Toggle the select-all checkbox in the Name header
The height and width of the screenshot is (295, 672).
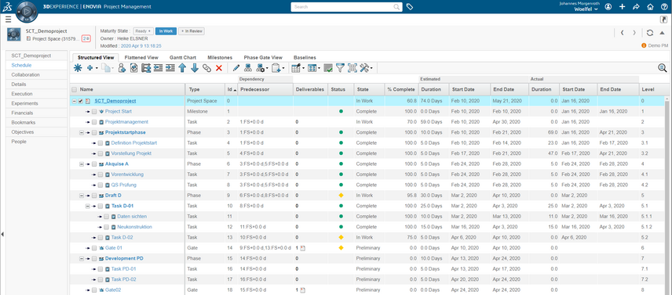tap(75, 90)
